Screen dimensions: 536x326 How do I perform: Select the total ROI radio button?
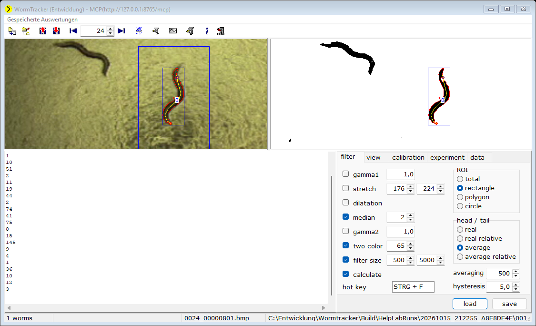coord(460,179)
